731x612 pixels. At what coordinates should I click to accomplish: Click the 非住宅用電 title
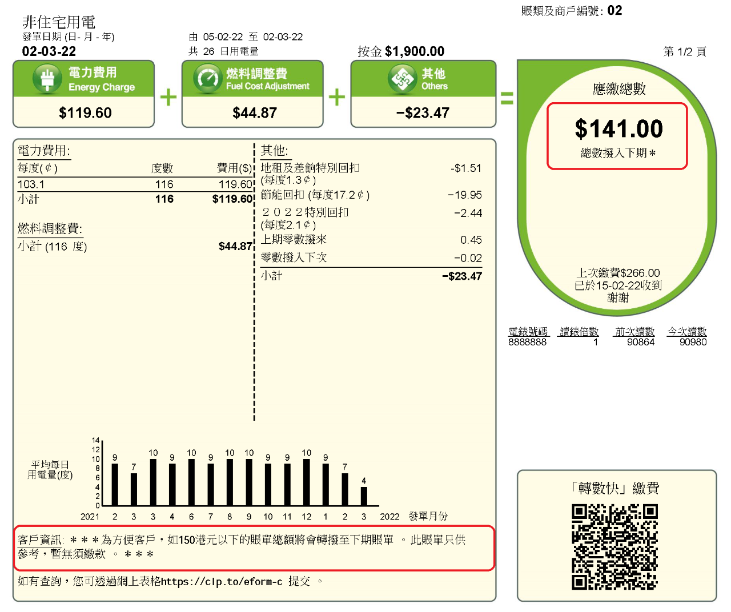[x=59, y=22]
